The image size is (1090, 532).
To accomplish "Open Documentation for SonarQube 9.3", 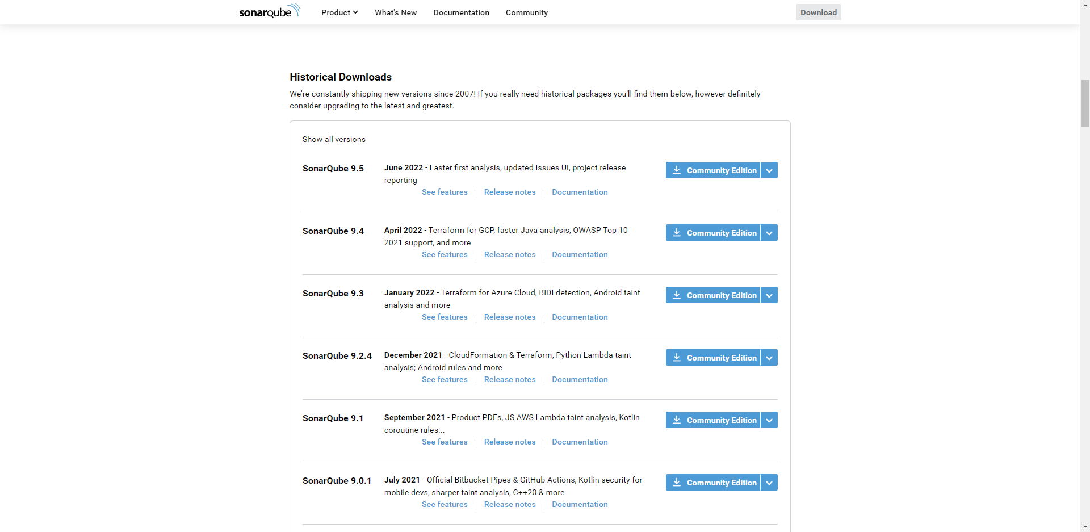I will tap(580, 317).
